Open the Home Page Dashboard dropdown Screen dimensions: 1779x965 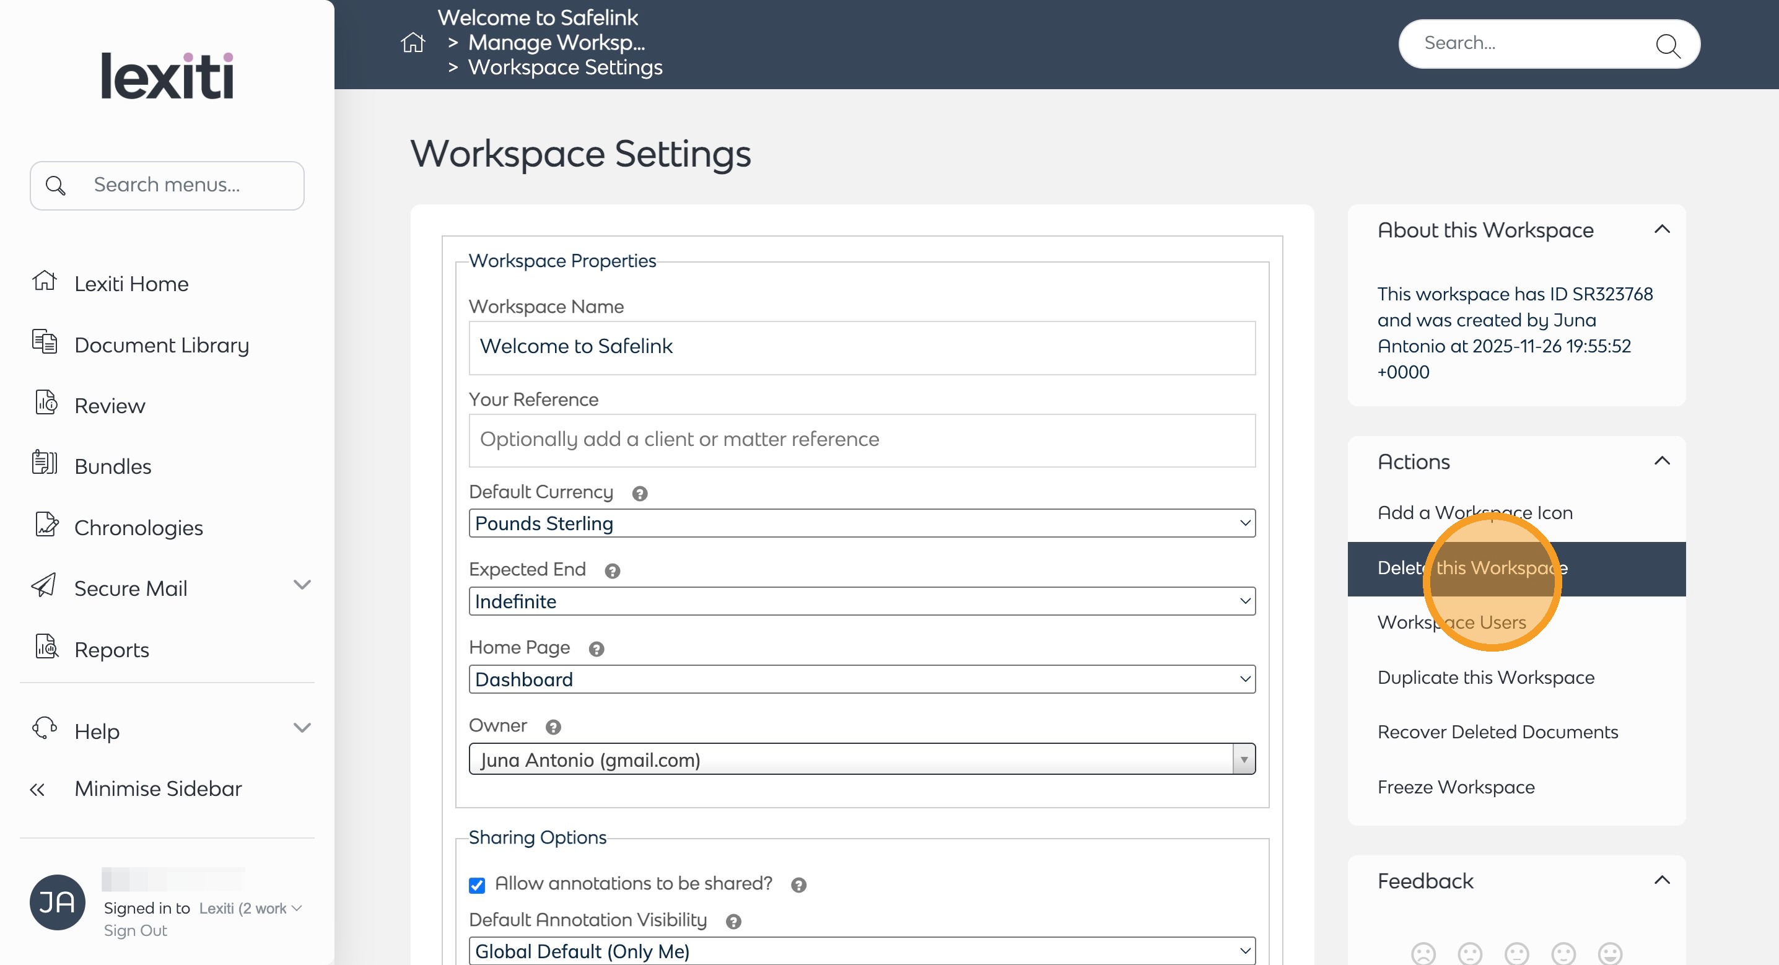861,679
